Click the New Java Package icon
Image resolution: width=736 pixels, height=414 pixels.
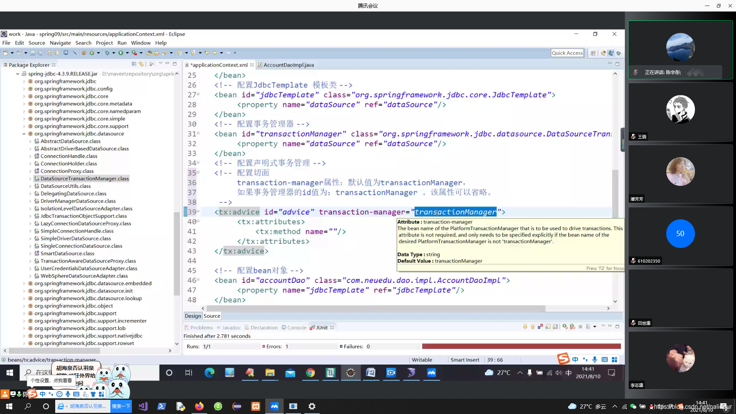84,53
